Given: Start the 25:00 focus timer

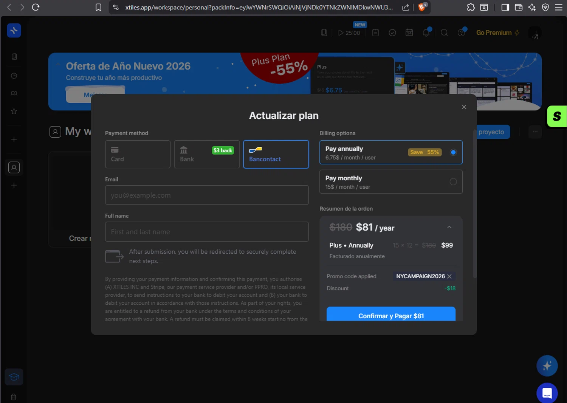Looking at the screenshot, I should click(349, 33).
